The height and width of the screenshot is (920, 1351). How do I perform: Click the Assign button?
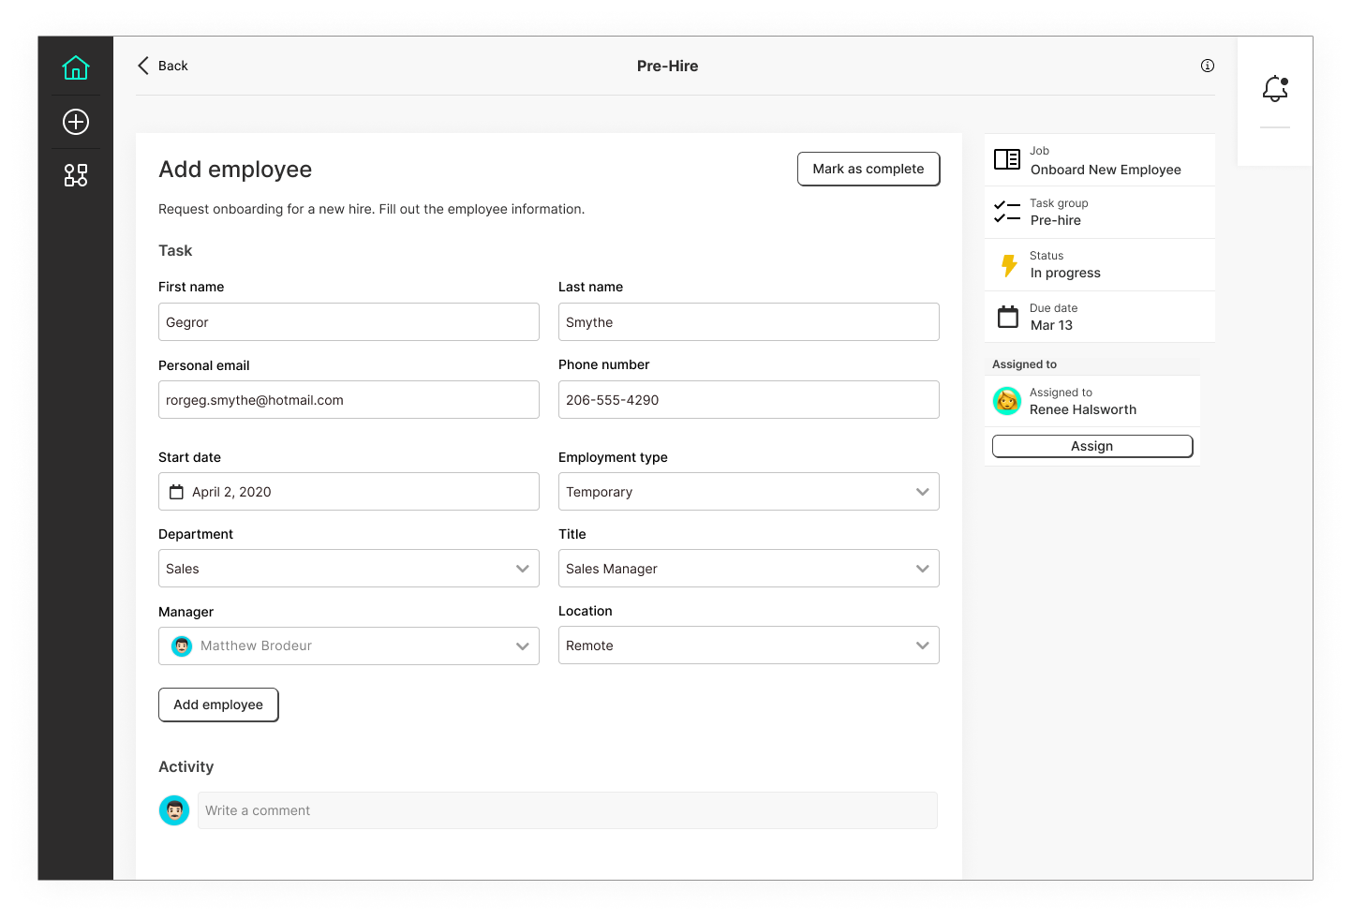(1092, 446)
